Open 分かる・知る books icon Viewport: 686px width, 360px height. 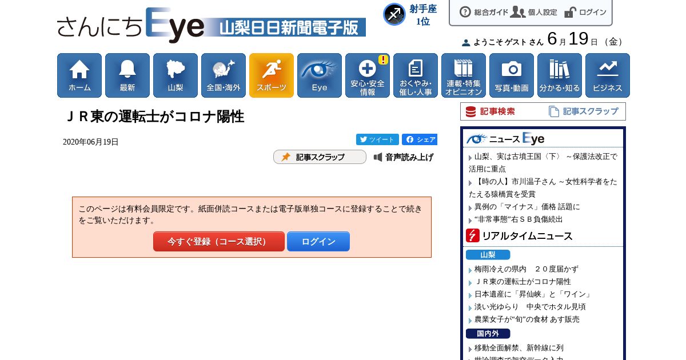click(x=560, y=75)
